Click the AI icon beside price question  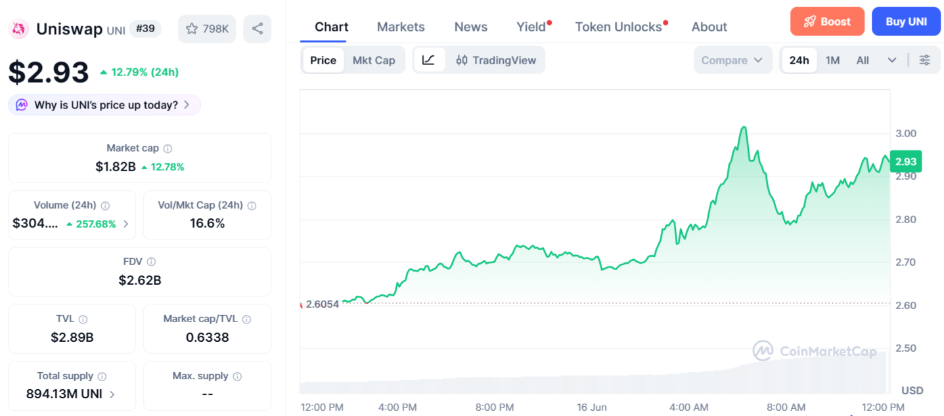click(22, 105)
